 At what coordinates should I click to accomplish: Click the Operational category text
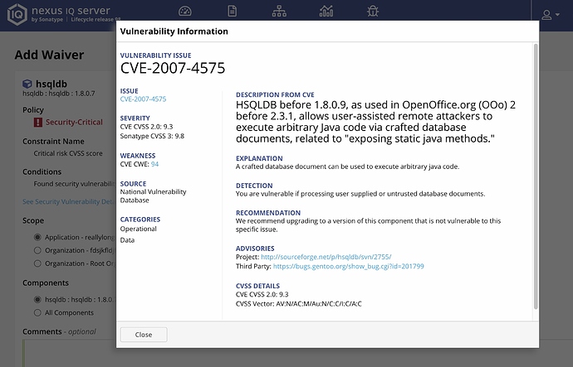[138, 229]
